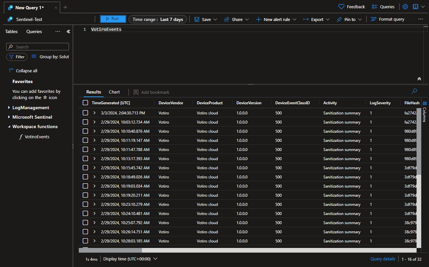Open the Display time dropdown
The height and width of the screenshot is (267, 429).
(130, 259)
